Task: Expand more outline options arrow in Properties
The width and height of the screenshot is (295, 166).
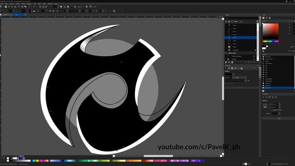Action: tap(242, 88)
